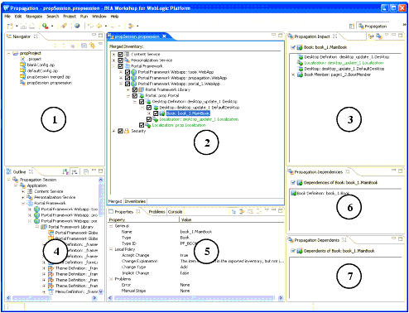This screenshot has height=313, width=409.
Task: Open the web browser globe toolbar icon
Action: 77,26
